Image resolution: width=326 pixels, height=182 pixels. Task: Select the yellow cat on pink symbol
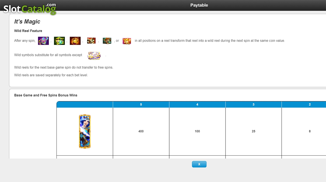click(127, 41)
